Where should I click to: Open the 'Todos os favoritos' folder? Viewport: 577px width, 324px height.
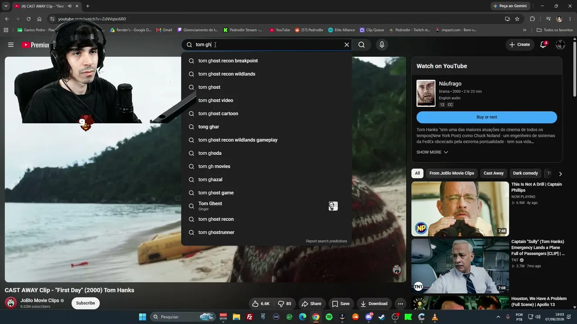click(555, 30)
